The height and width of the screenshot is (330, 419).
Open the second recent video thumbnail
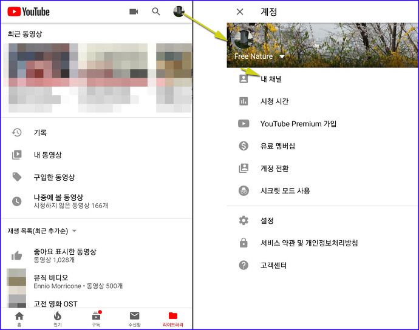coord(112,65)
